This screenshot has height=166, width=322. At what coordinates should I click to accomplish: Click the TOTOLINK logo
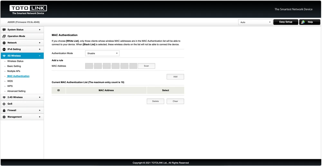(x=28, y=9)
